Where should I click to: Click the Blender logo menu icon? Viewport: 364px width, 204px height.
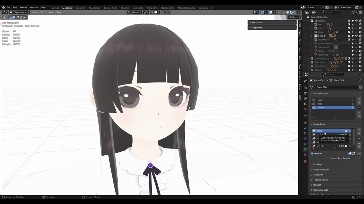3,7
